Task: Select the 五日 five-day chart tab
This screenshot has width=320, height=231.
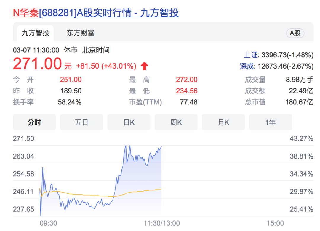Action: click(x=81, y=122)
